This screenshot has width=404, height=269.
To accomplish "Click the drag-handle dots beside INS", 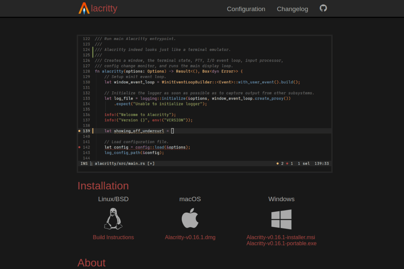I will pyautogui.click(x=91, y=163).
